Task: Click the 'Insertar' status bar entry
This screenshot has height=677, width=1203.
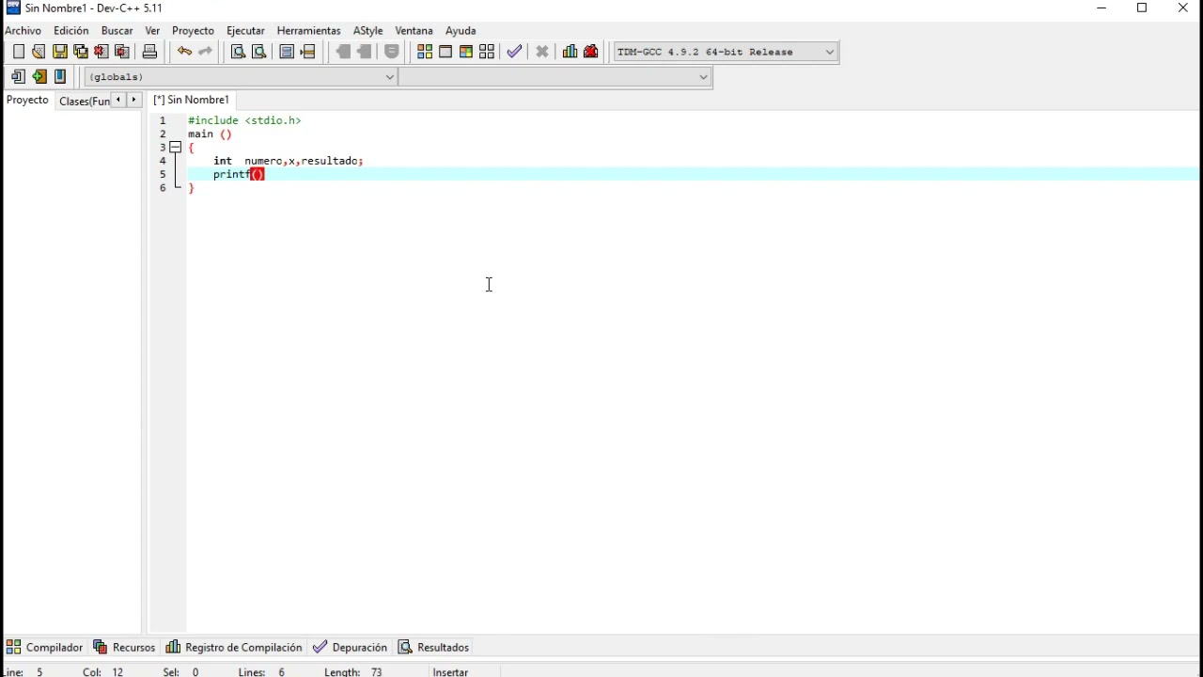Action: click(450, 671)
